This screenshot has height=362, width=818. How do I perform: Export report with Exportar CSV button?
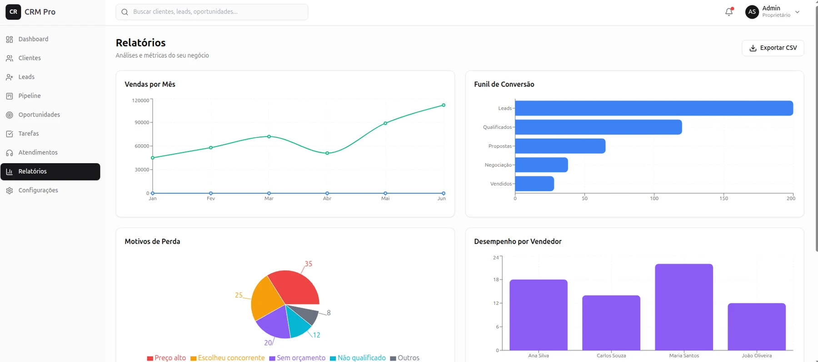pos(773,48)
